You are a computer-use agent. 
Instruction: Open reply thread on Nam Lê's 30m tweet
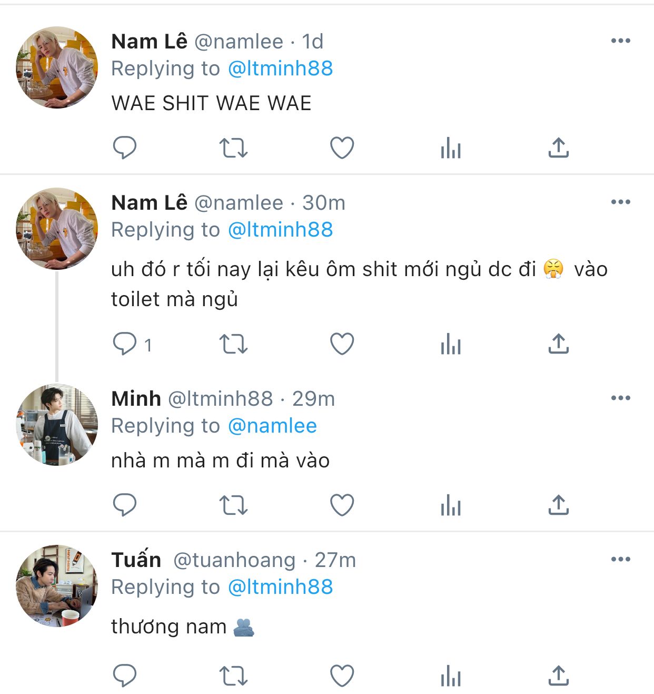click(x=125, y=344)
